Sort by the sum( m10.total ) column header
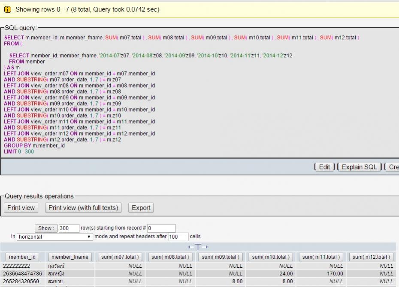Screen dimensions: 399x287 click(271, 257)
